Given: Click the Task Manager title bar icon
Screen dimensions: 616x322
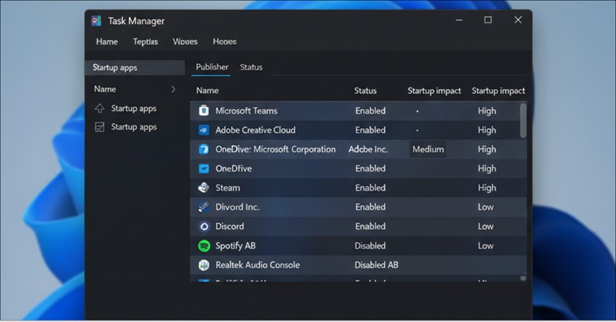Looking at the screenshot, I should [96, 21].
